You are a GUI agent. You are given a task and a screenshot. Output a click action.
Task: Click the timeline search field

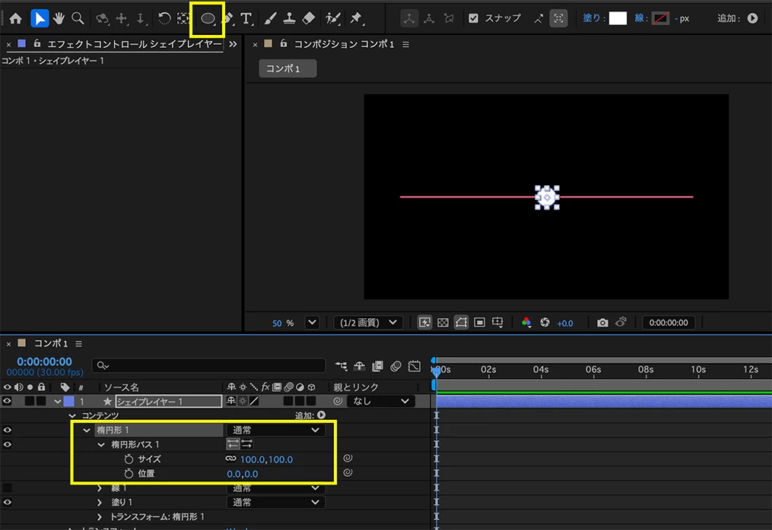(208, 365)
